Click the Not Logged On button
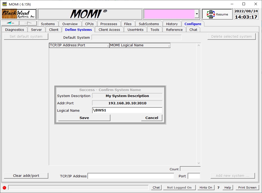This screenshot has width=262, height=193. point(179,188)
